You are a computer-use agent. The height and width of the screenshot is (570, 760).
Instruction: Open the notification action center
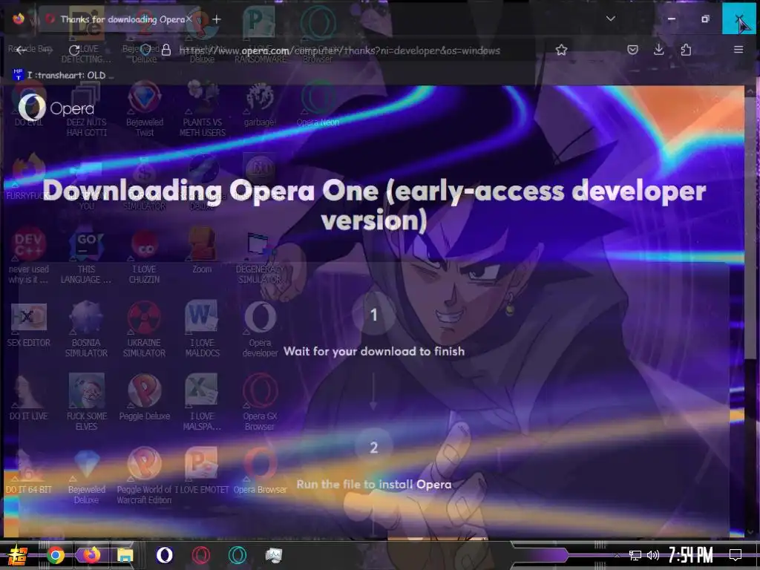(736, 555)
